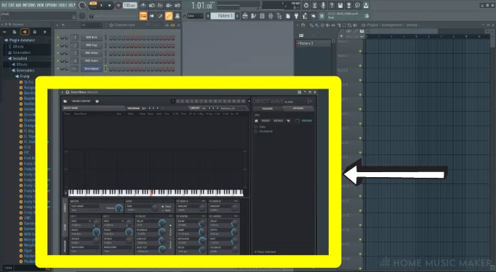
Task: Select the 808 Snare channel button
Action: pos(91,61)
